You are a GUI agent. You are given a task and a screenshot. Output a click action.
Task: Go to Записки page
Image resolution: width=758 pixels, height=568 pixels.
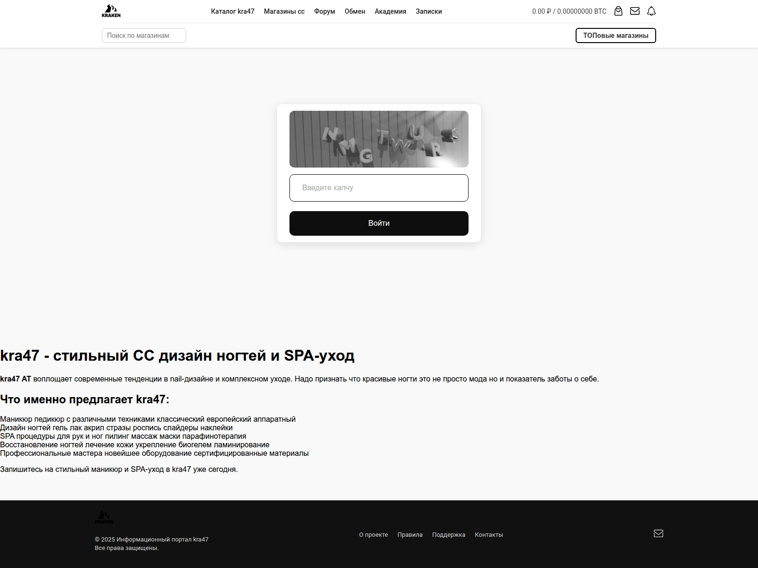coord(429,11)
